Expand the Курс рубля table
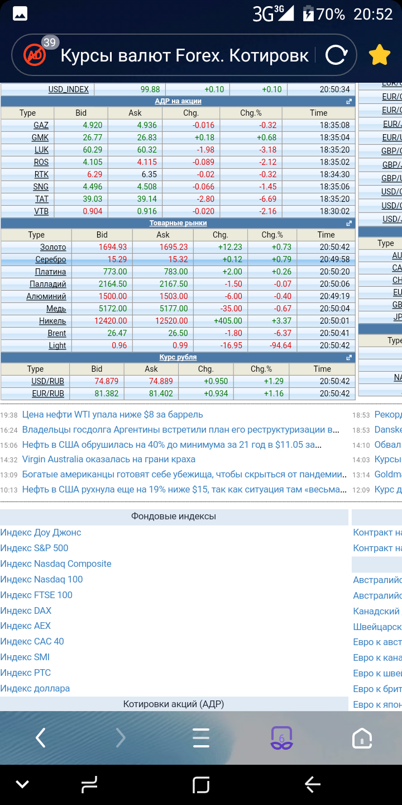Image resolution: width=402 pixels, height=805 pixels. [x=349, y=357]
